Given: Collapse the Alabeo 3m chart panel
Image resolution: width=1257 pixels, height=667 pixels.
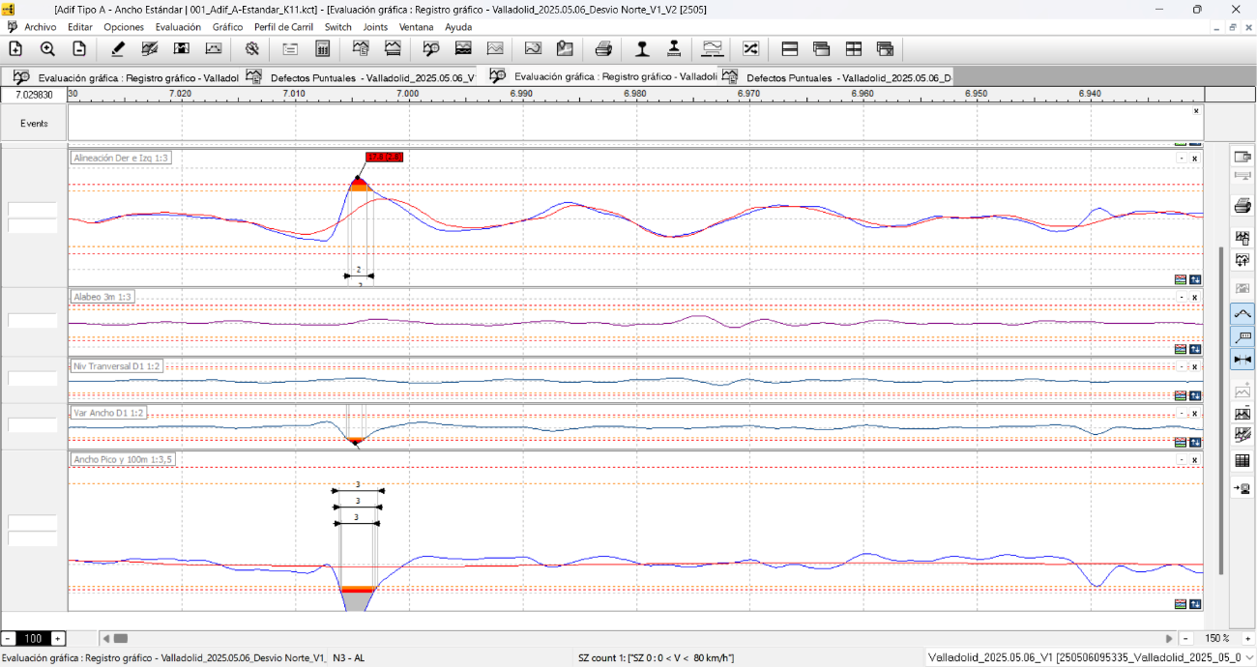Looking at the screenshot, I should click(x=1181, y=298).
